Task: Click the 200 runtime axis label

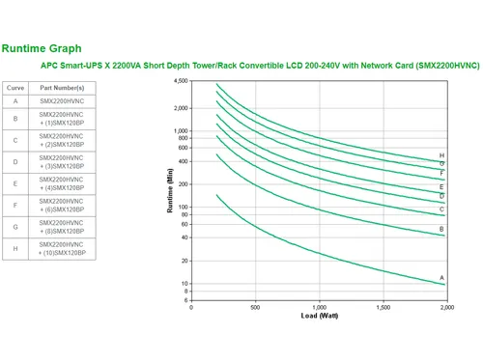Action: click(183, 184)
